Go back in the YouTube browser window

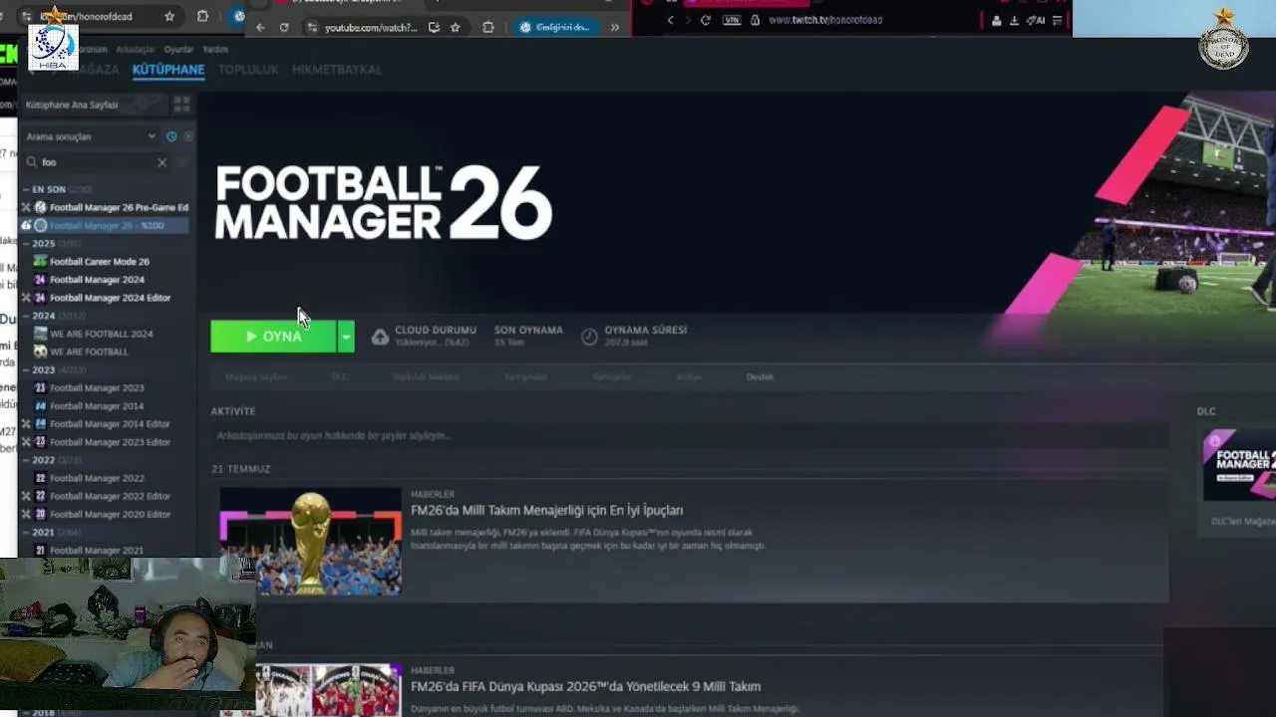(x=260, y=28)
